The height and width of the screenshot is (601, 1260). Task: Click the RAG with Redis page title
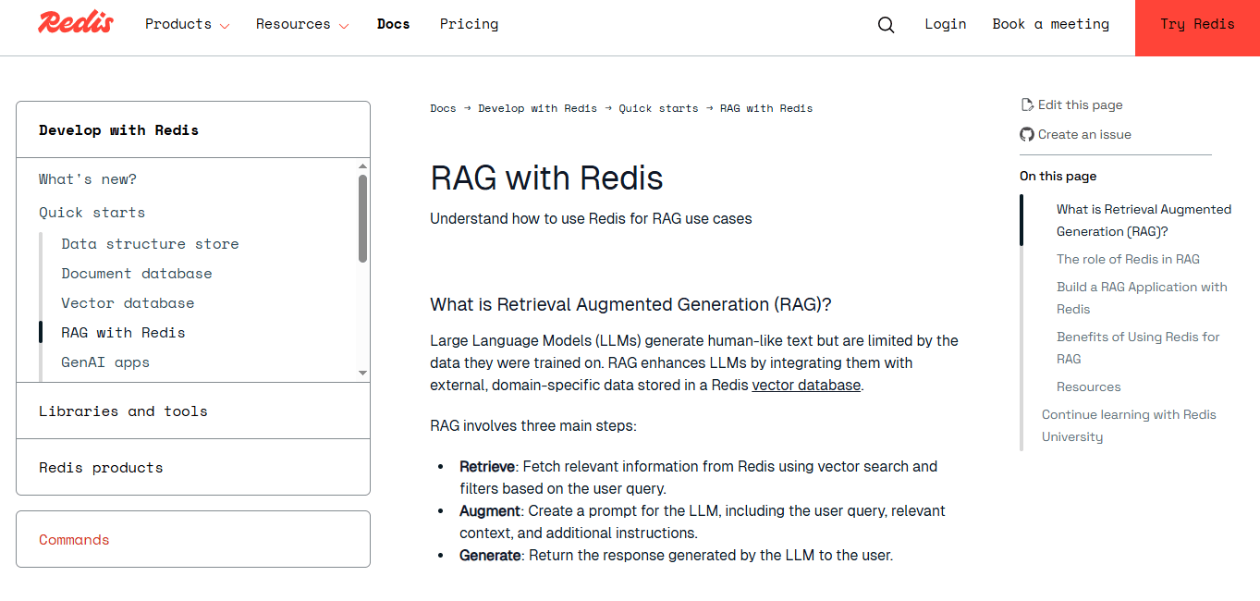click(546, 178)
